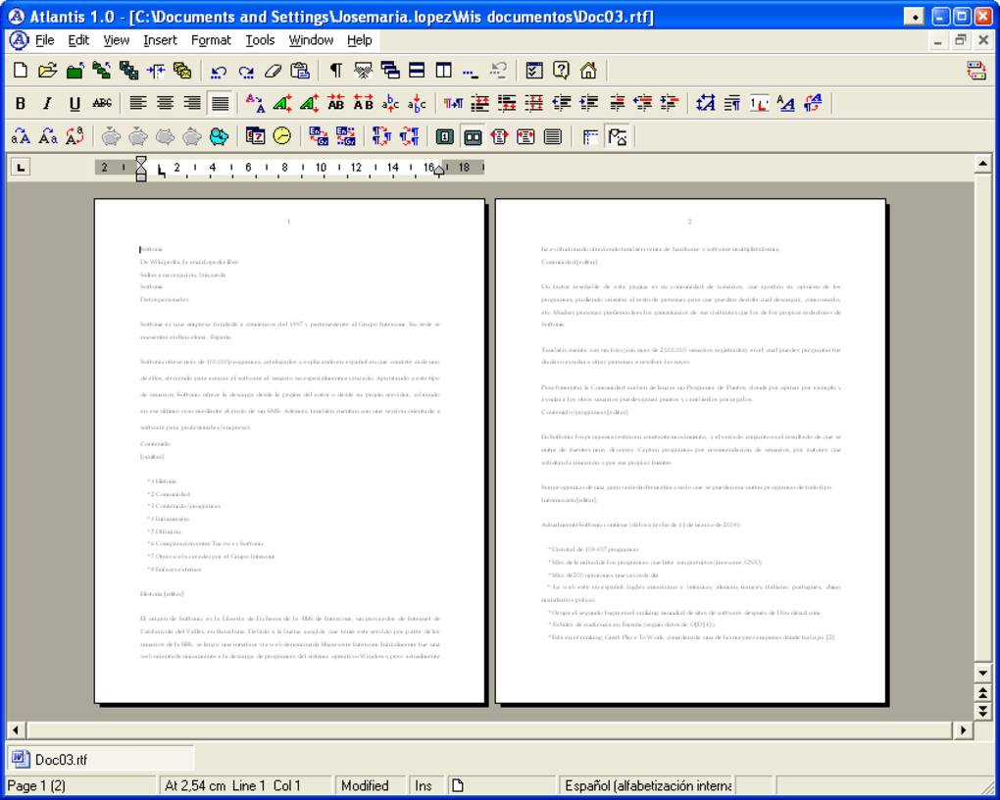Viewport: 1000px width, 800px height.
Task: Click the question mark help icon
Action: pos(561,71)
